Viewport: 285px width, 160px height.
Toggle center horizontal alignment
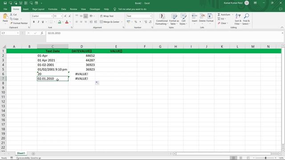coord(81,22)
